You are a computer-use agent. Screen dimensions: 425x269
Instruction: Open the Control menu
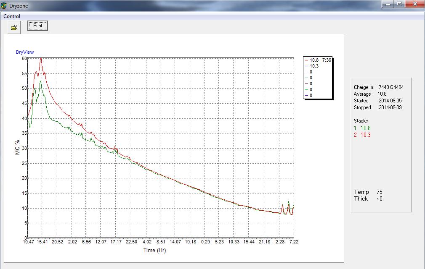click(12, 16)
